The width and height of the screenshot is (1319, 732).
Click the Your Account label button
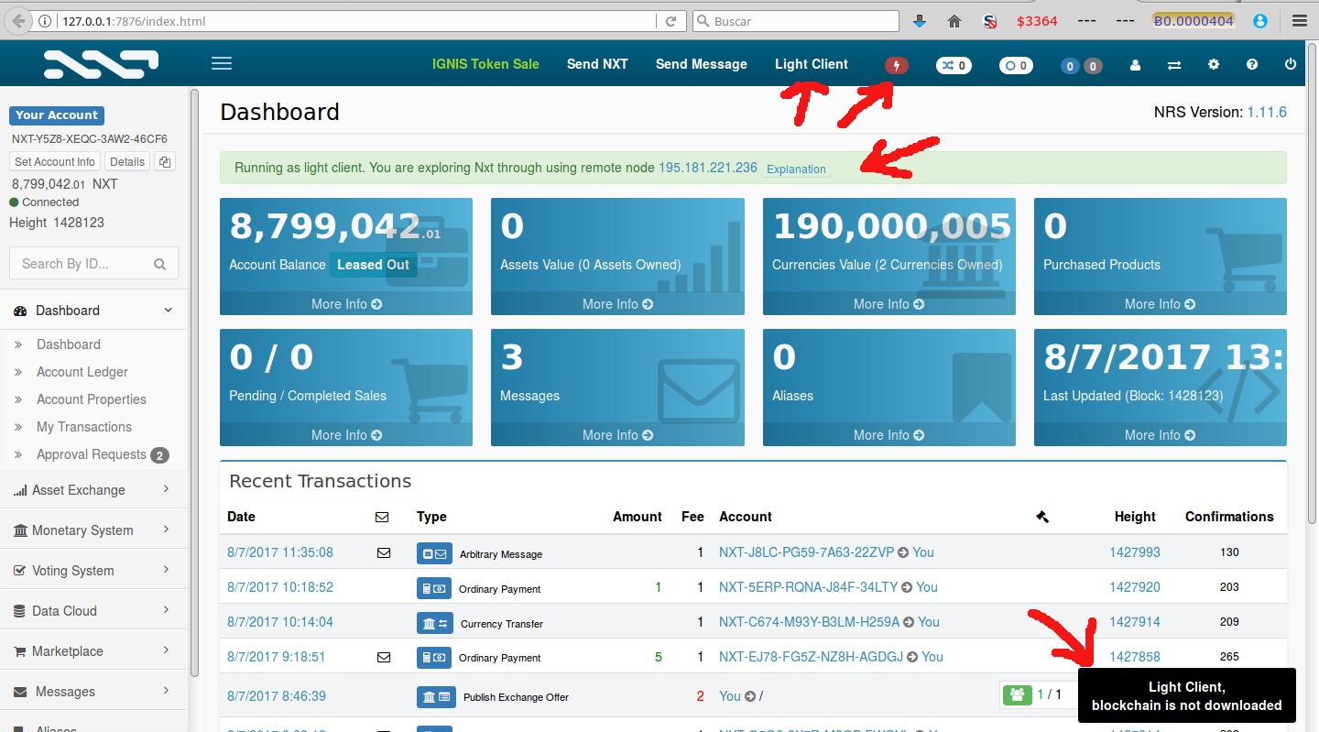point(57,115)
